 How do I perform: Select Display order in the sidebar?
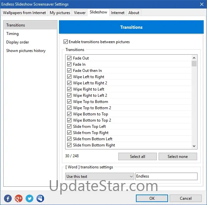coord(30,42)
